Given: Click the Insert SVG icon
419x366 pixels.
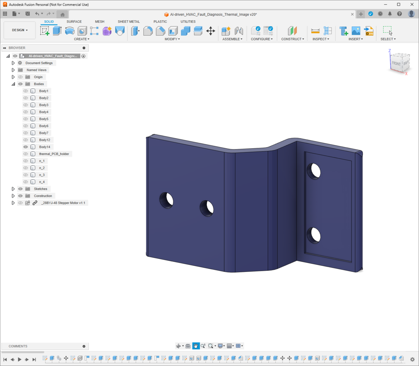Looking at the screenshot, I should (x=369, y=31).
